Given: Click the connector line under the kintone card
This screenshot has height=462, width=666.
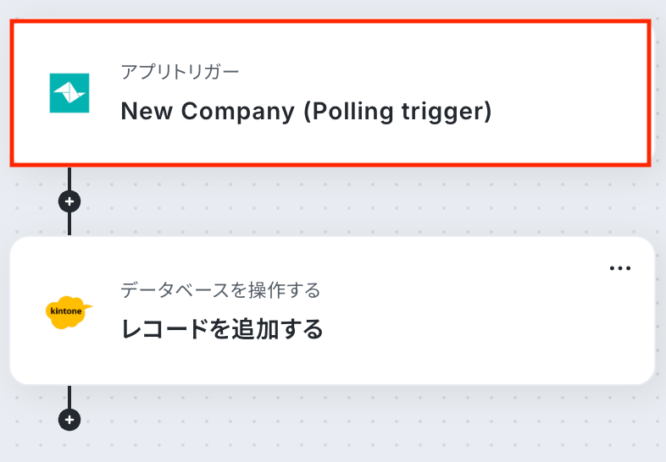Looking at the screenshot, I should tap(69, 397).
